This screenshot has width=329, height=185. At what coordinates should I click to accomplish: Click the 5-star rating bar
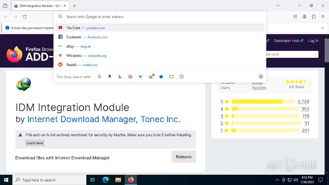pos(263,101)
